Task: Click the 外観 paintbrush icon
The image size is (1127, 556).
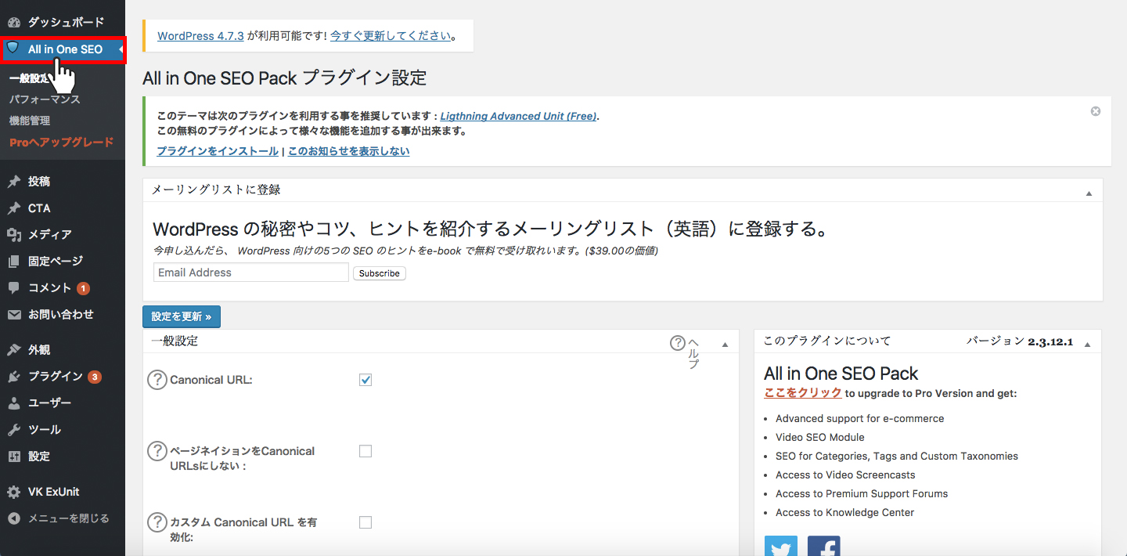Action: (14, 350)
